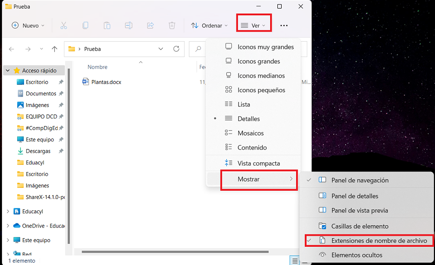The width and height of the screenshot is (435, 265).
Task: Click the horizontal scrollbar in file list
Action: pos(175,252)
